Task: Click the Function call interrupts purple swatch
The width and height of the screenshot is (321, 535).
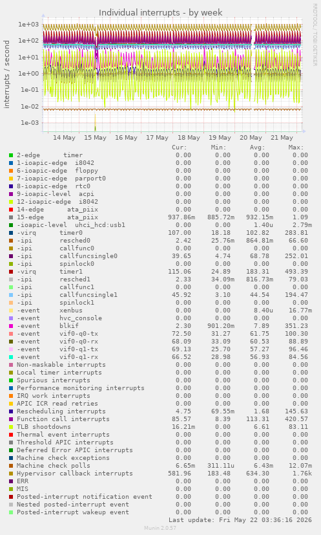Action: (x=11, y=419)
